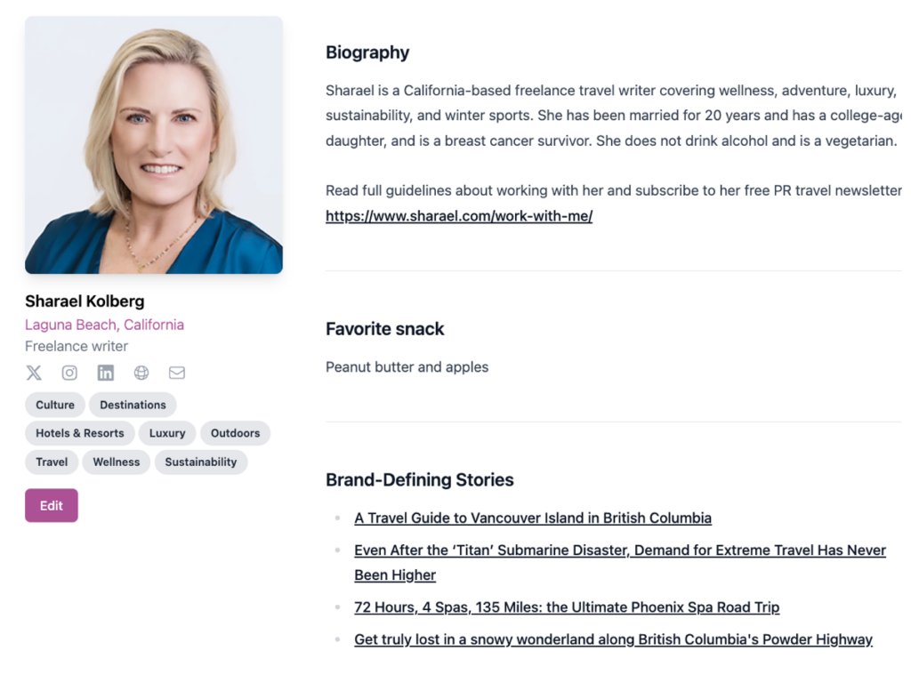Viewport: 911px width, 675px height.
Task: Click the globe website icon
Action: point(141,373)
